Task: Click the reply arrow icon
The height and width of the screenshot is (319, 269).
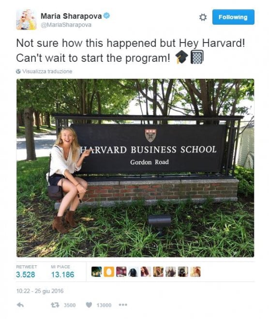Action: (x=20, y=305)
